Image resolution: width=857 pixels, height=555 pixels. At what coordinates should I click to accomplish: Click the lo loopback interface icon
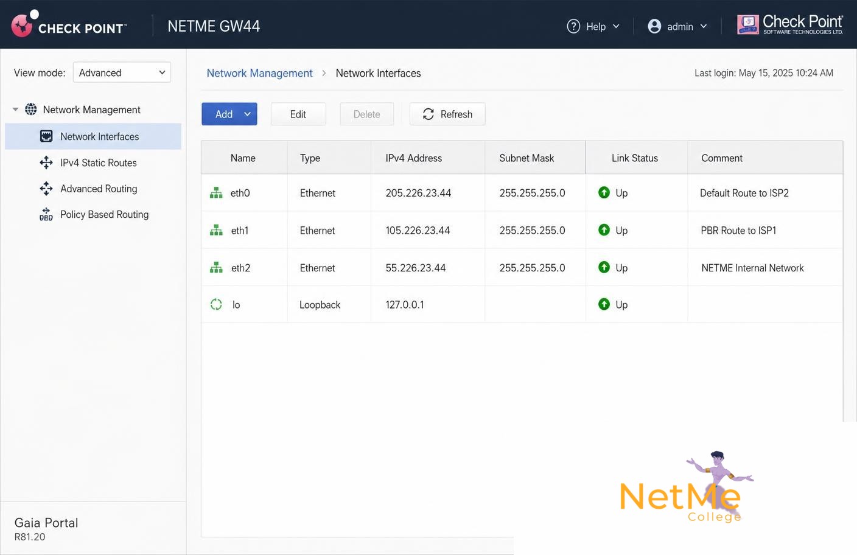point(216,304)
